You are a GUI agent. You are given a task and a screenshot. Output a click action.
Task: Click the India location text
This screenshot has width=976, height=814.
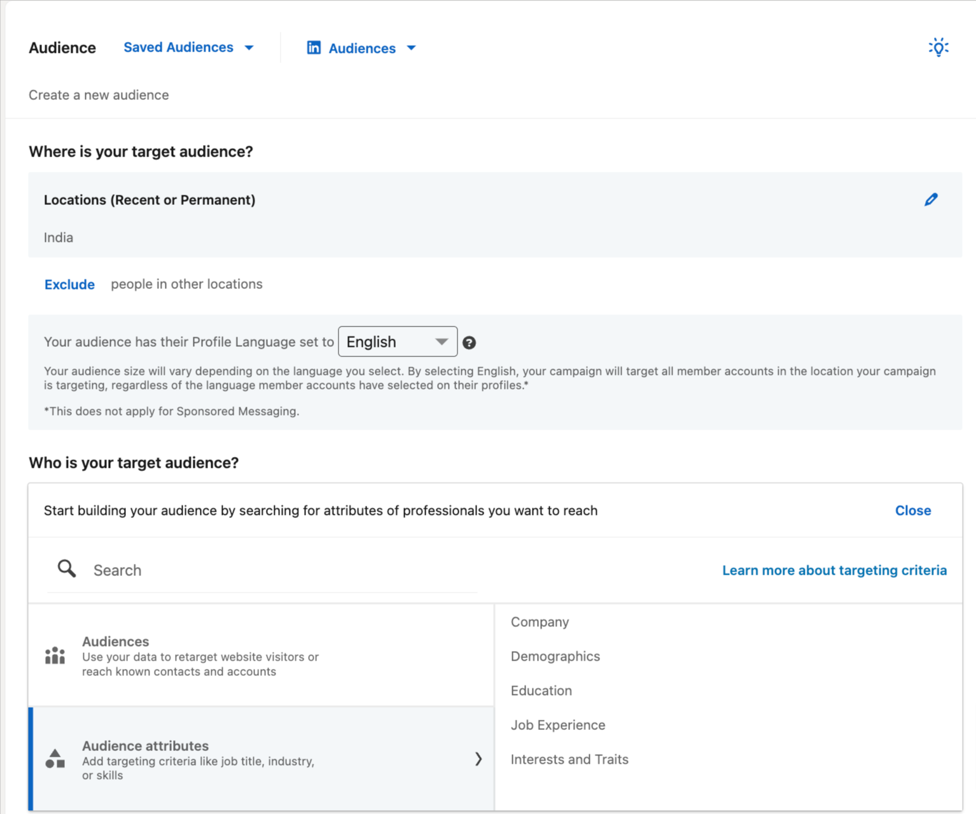[x=59, y=237]
